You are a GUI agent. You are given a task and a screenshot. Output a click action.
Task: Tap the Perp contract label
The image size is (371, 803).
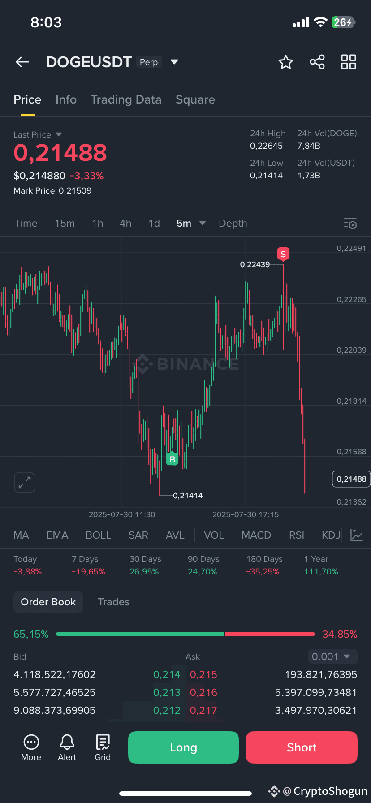pos(149,62)
